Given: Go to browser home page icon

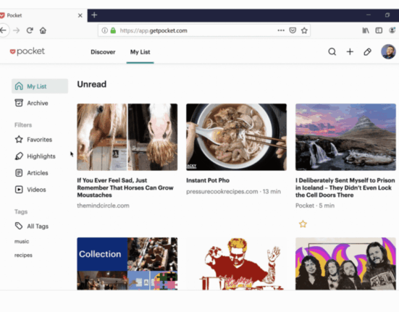Looking at the screenshot, I should pyautogui.click(x=43, y=30).
